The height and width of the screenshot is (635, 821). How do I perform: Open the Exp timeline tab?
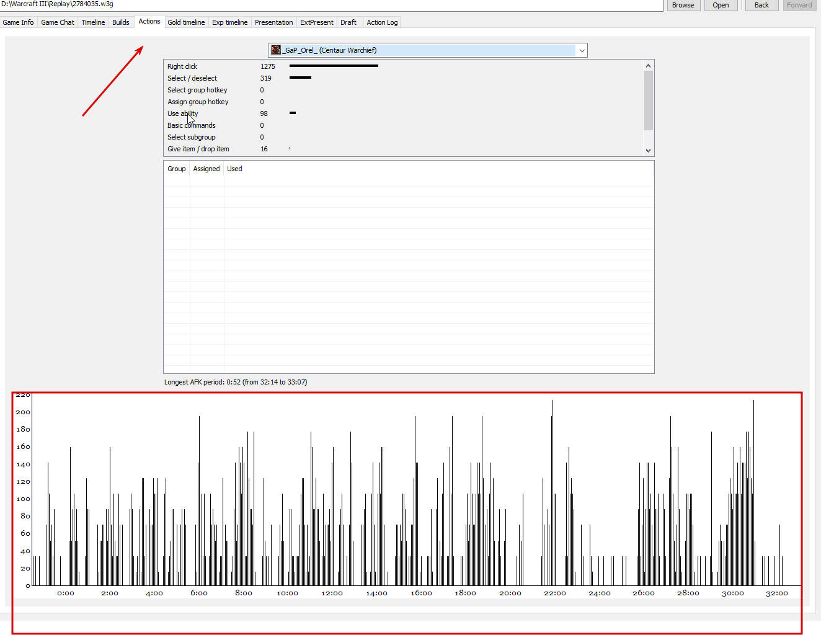click(x=229, y=22)
